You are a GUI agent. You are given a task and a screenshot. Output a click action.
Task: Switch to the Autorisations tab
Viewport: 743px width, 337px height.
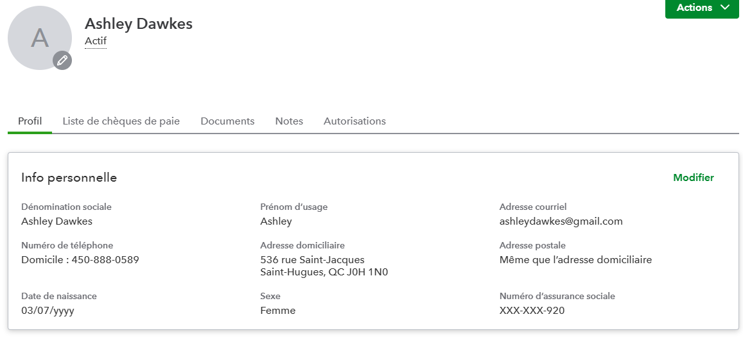point(354,121)
